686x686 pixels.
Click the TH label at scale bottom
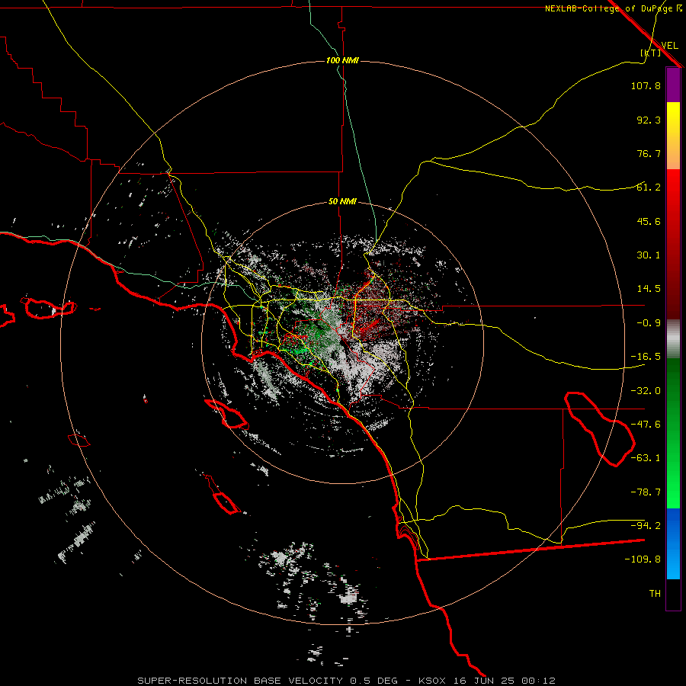(655, 594)
